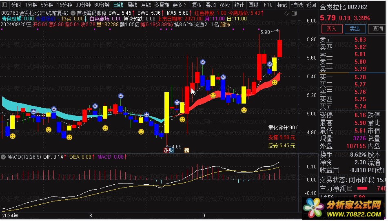
Task: Expand the 更多 more periods menu
Action: [179, 5]
